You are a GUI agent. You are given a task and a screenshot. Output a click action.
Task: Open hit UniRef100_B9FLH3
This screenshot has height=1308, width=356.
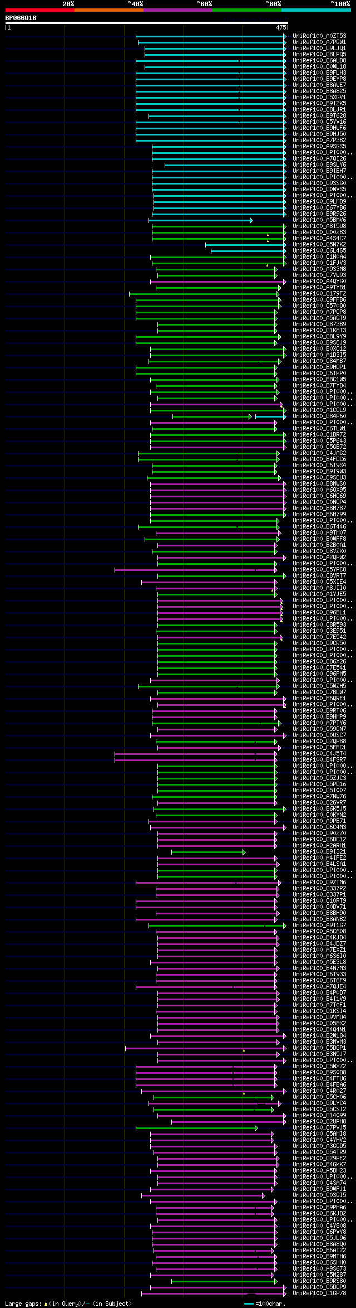pos(319,73)
